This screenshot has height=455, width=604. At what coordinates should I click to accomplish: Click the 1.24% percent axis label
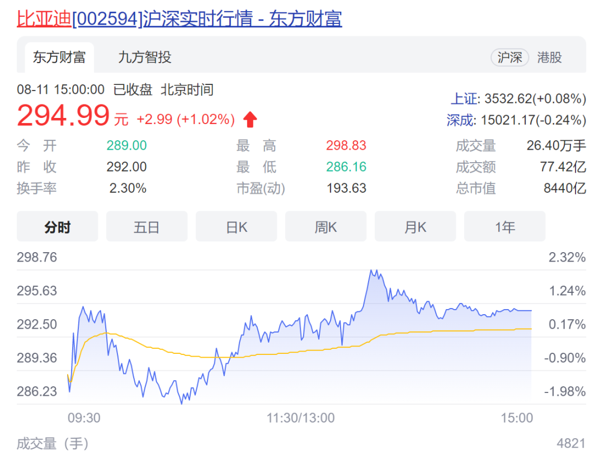pos(567,291)
